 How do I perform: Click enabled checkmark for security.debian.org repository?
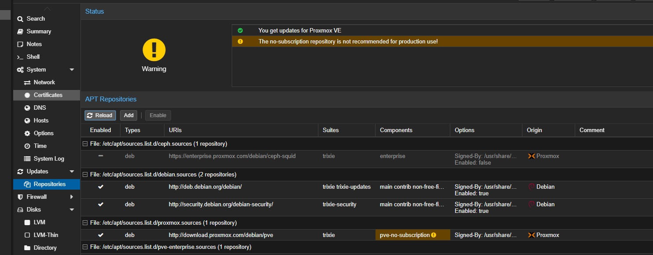tap(101, 204)
